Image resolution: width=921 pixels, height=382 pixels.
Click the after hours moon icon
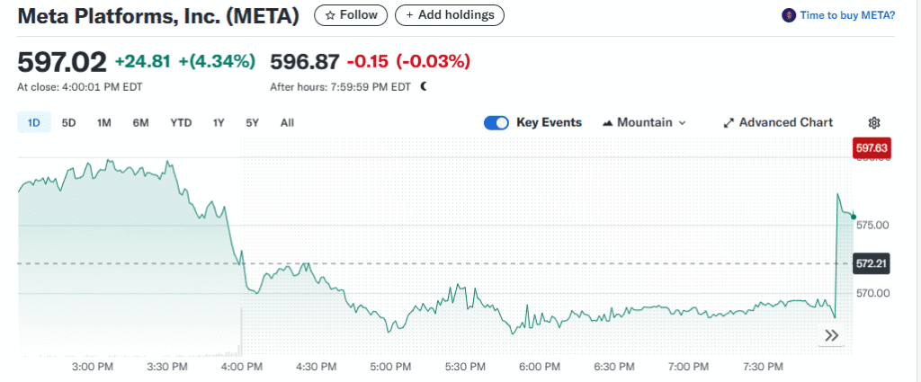(424, 87)
